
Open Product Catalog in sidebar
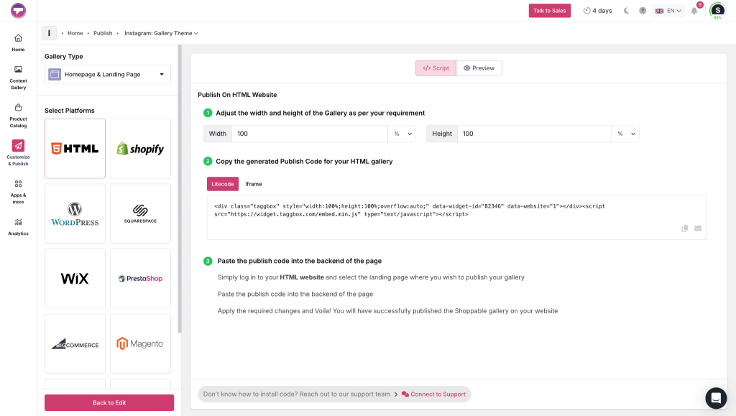[x=18, y=116]
